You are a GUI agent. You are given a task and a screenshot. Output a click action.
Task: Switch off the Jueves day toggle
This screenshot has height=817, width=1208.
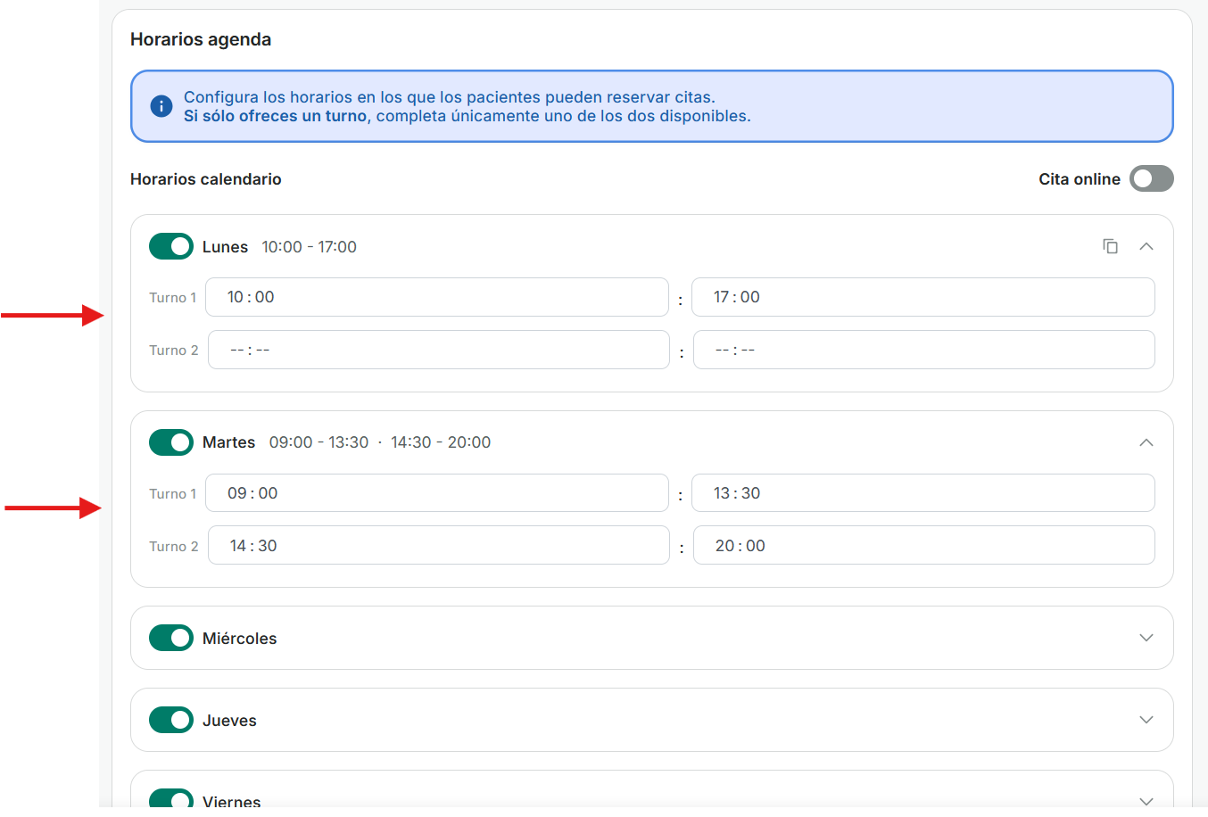pos(171,720)
